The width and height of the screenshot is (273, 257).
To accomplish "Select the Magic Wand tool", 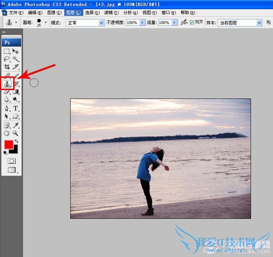I will point(15,59).
